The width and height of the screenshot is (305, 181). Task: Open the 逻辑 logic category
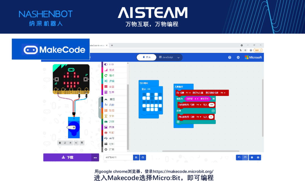tap(115, 81)
